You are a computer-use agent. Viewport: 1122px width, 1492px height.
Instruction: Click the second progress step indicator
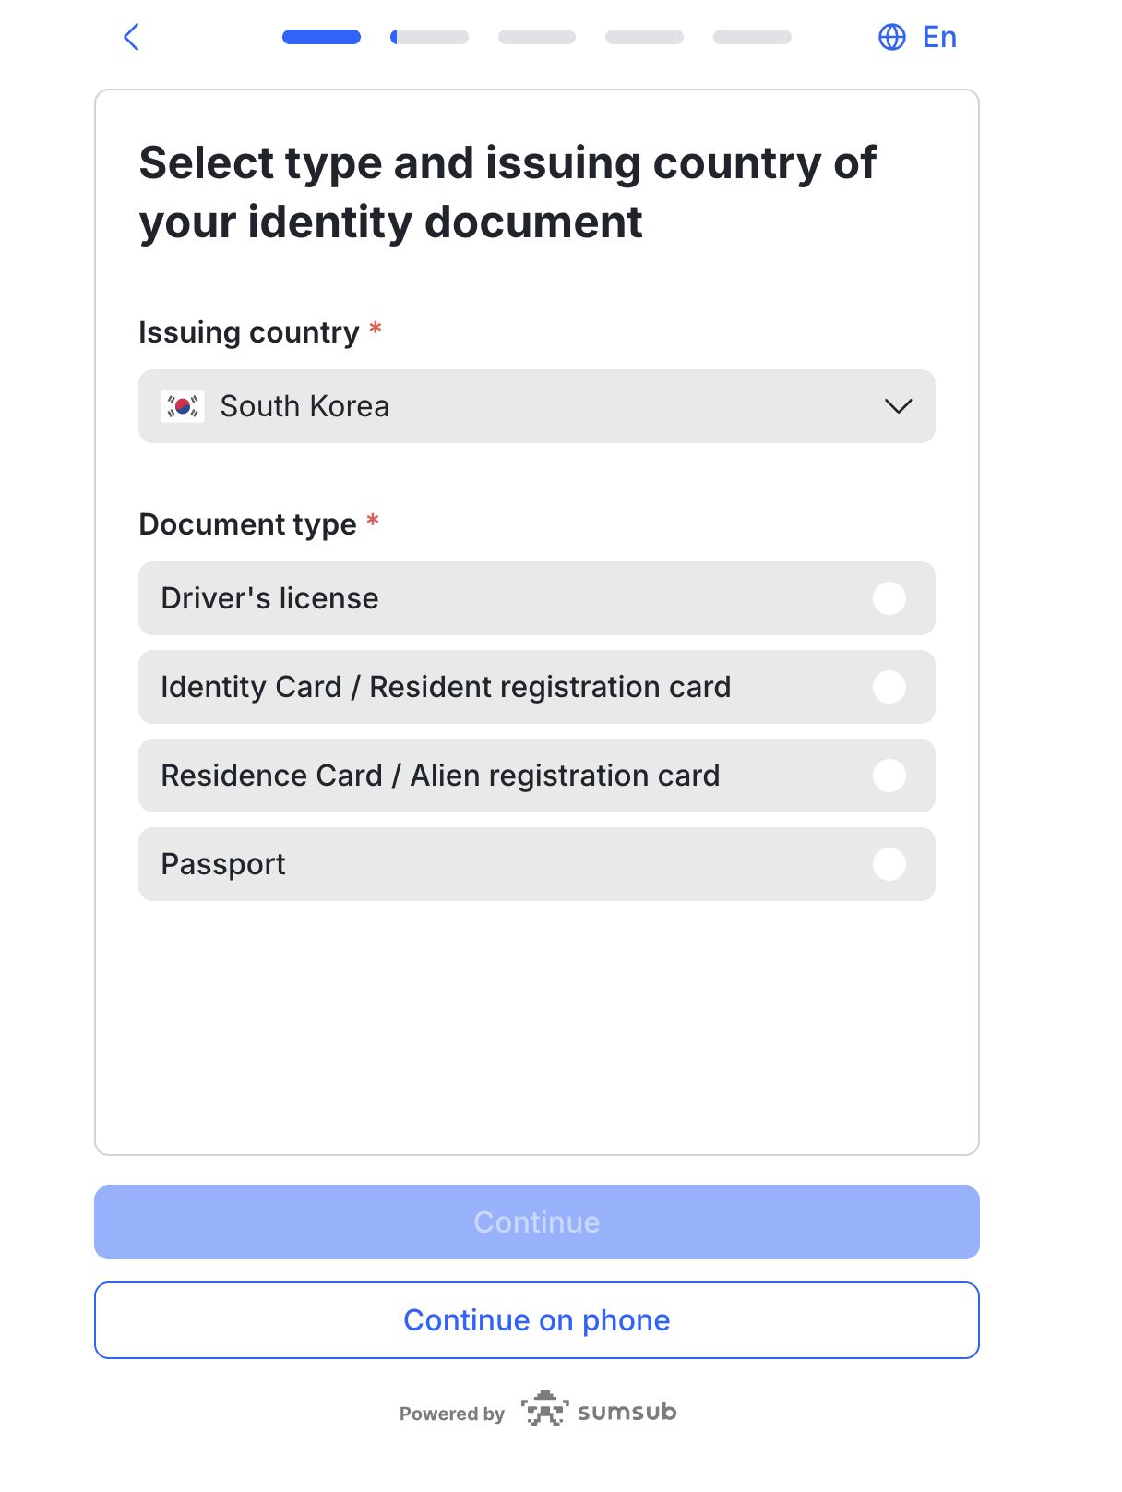[429, 37]
